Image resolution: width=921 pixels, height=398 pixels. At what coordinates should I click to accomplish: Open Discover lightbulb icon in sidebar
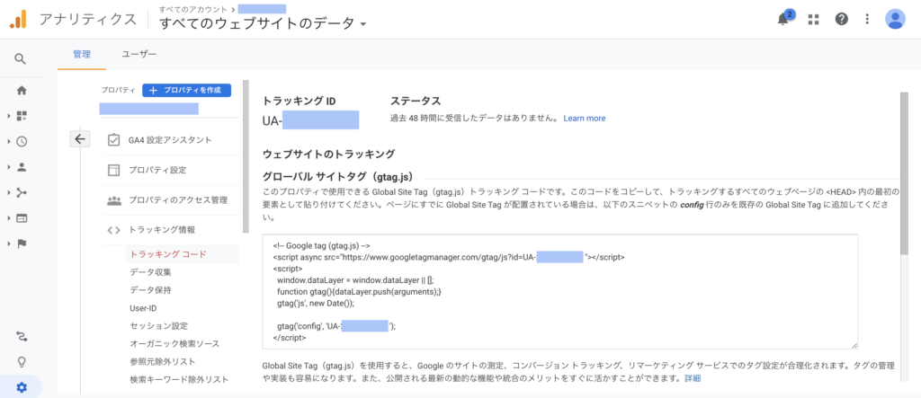22,361
